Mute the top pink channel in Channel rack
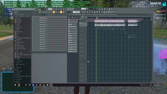167x94 pixels. [x=33, y=18]
